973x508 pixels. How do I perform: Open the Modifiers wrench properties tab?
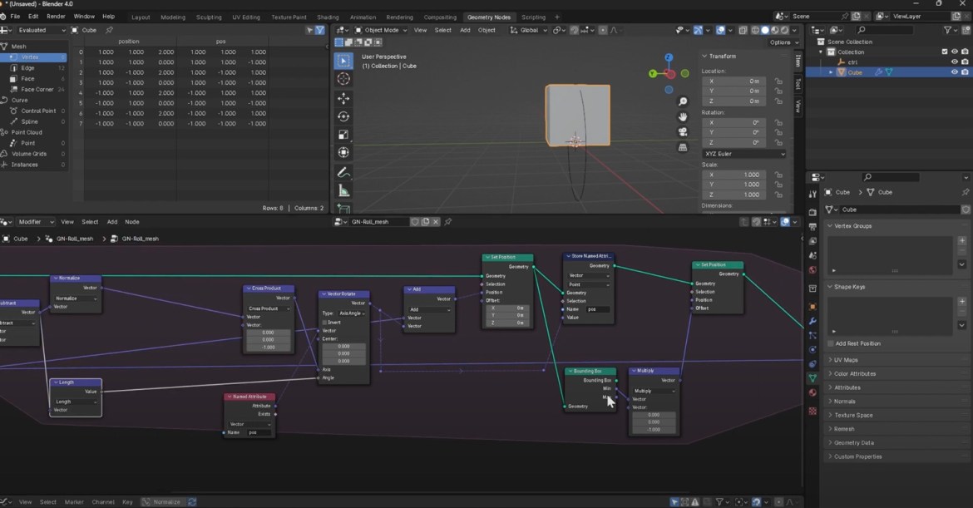(812, 321)
